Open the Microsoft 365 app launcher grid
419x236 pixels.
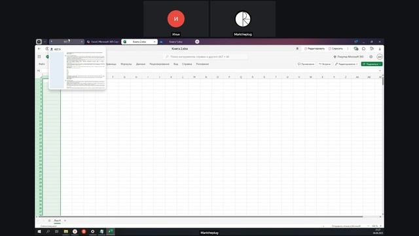tap(39, 57)
